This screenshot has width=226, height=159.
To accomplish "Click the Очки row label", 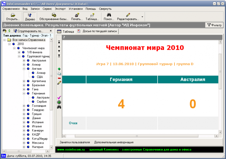I will (73, 123).
